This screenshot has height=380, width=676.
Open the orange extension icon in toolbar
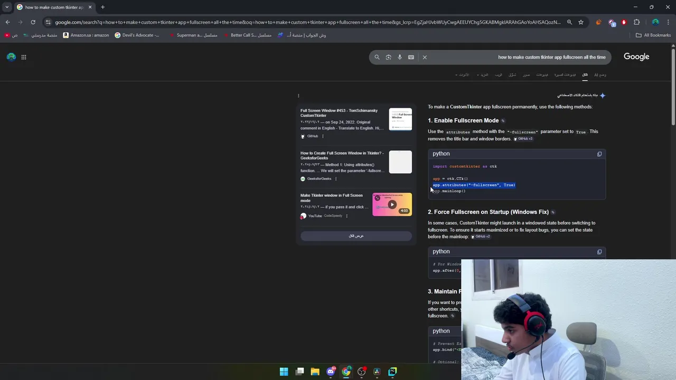tap(598, 22)
